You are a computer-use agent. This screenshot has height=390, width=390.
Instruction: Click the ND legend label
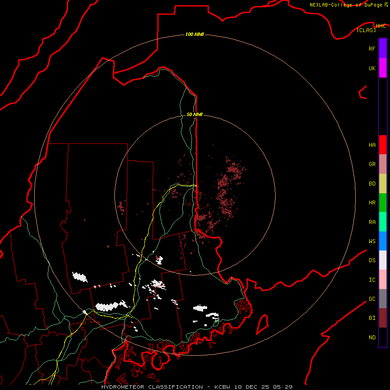372,338
